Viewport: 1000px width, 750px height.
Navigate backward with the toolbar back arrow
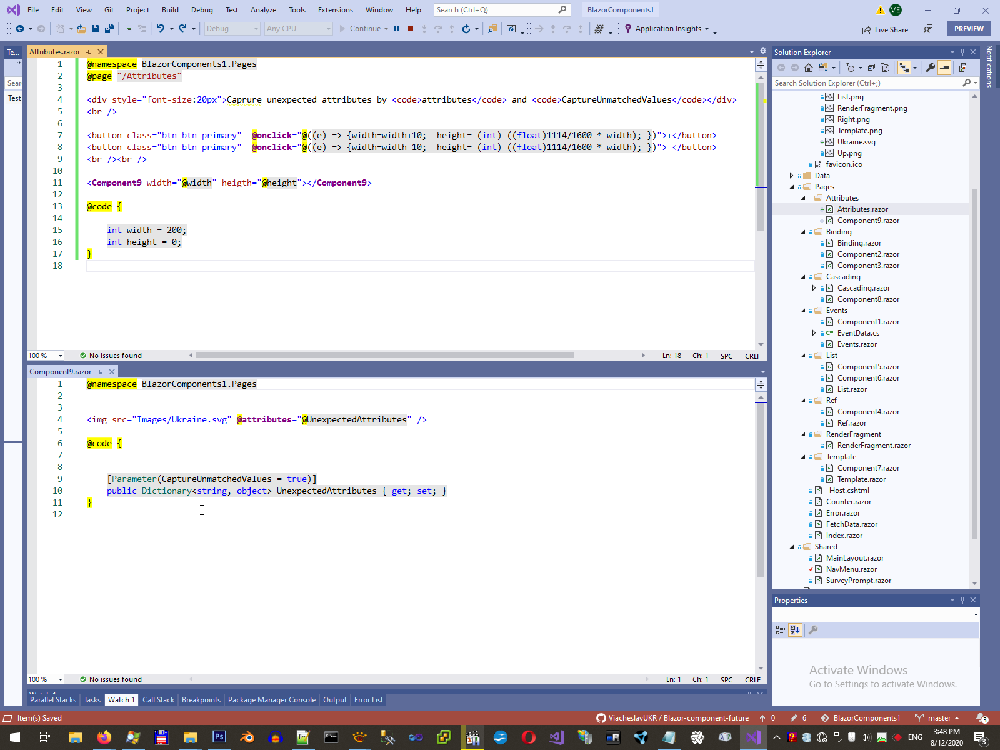(20, 29)
